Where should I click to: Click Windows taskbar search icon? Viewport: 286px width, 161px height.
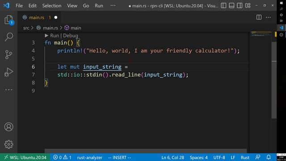pyautogui.click(x=281, y=9)
